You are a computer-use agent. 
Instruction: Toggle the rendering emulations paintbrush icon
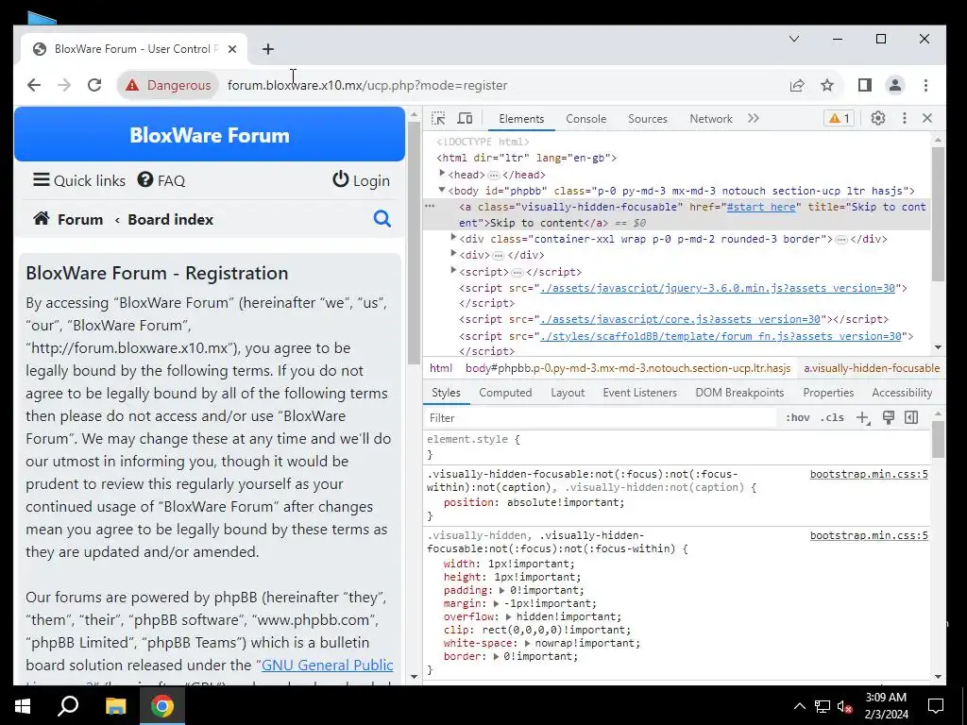(x=888, y=418)
